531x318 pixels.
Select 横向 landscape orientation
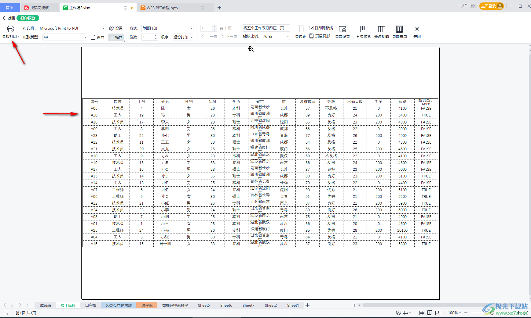click(116, 37)
